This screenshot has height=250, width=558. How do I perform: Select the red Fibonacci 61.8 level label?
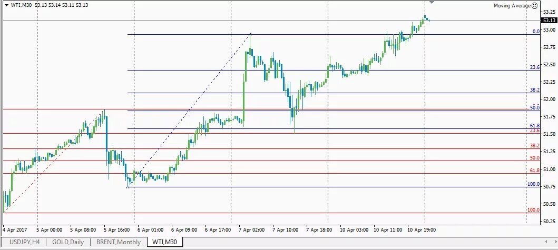pos(535,171)
